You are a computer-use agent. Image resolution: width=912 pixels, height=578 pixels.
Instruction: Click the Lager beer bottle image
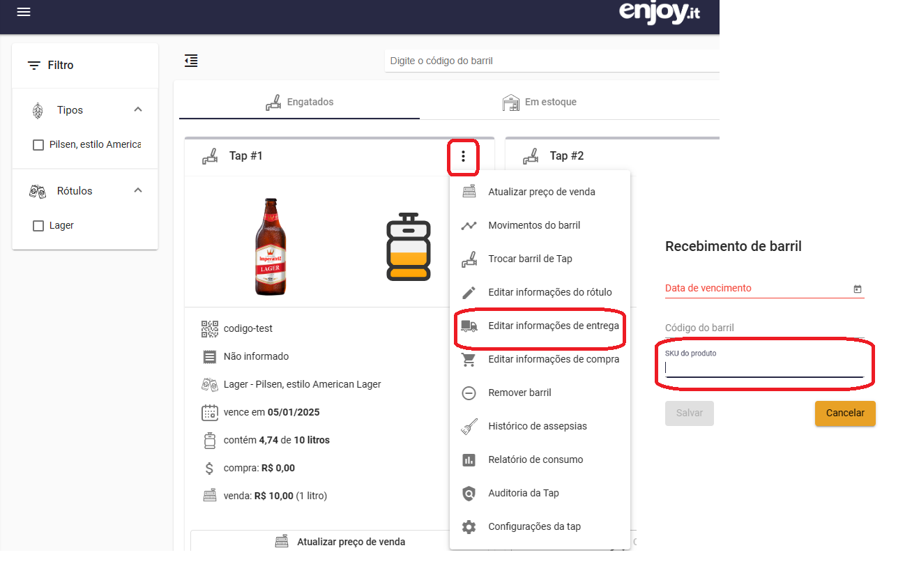tap(271, 246)
